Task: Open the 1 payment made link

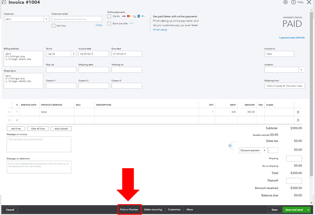Action: tap(292, 38)
